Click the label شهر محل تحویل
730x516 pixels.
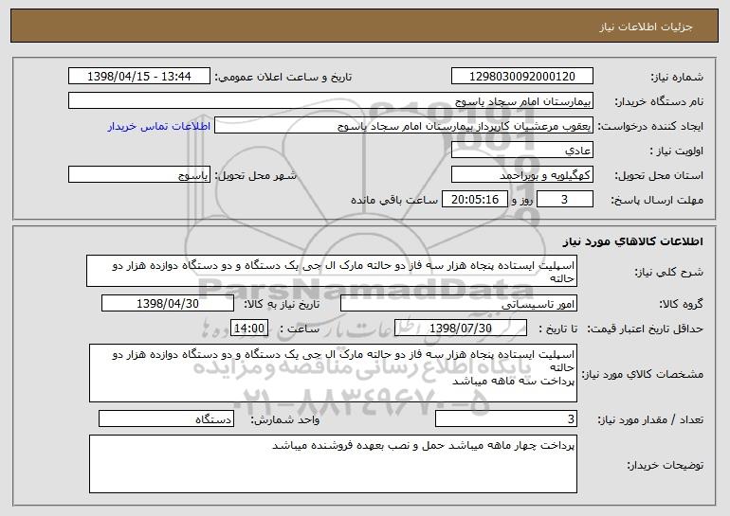[255, 176]
